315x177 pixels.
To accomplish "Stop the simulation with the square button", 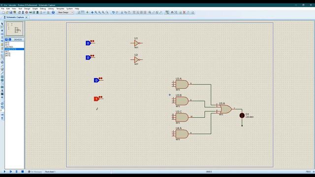I will [x=23, y=172].
